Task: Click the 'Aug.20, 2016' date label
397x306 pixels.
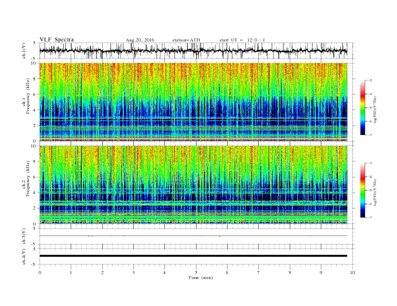Action: pyautogui.click(x=140, y=40)
